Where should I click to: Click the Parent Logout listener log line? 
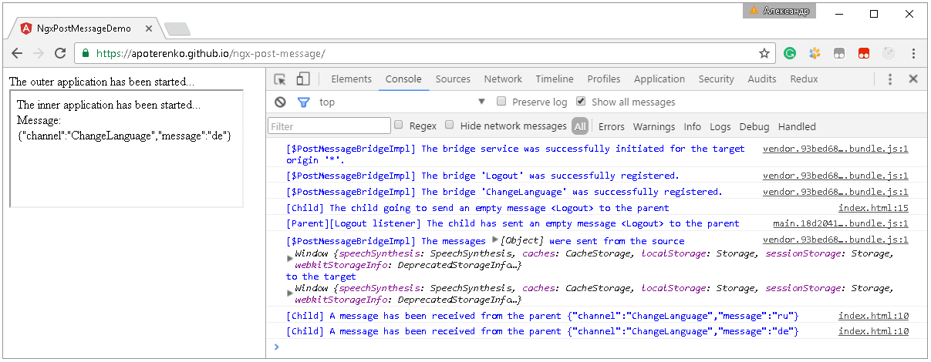click(512, 223)
